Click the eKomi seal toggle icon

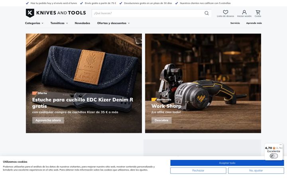point(273,156)
